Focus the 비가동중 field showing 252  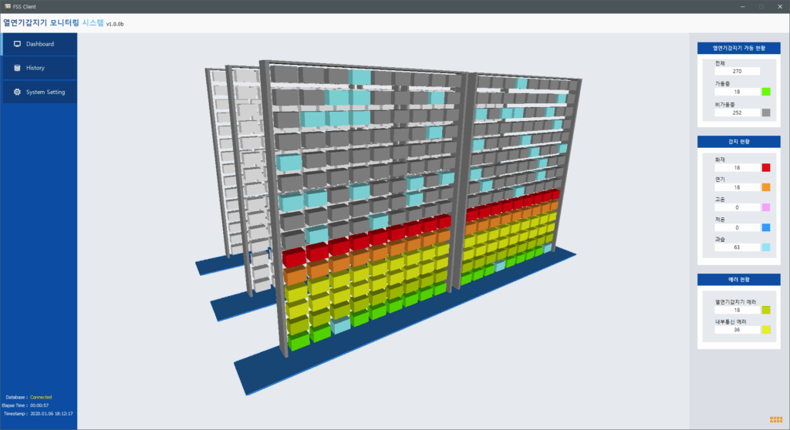point(737,113)
